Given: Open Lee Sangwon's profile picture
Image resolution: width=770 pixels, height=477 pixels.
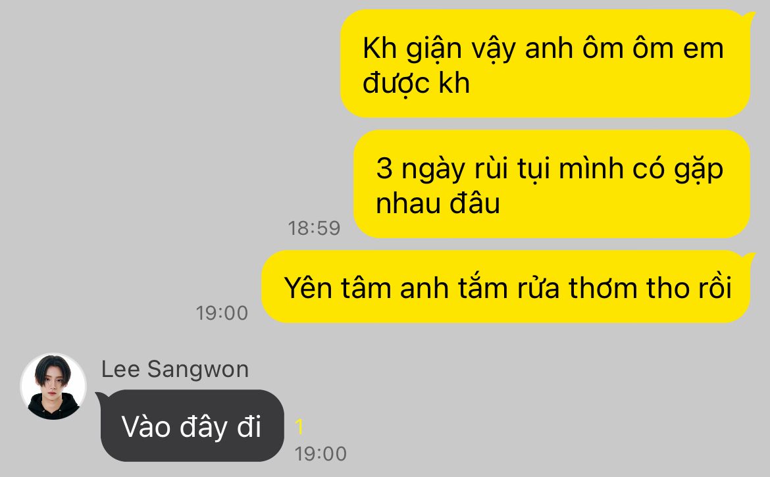Looking at the screenshot, I should pyautogui.click(x=53, y=386).
